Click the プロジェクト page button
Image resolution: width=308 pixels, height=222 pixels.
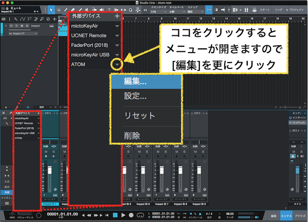(296, 10)
